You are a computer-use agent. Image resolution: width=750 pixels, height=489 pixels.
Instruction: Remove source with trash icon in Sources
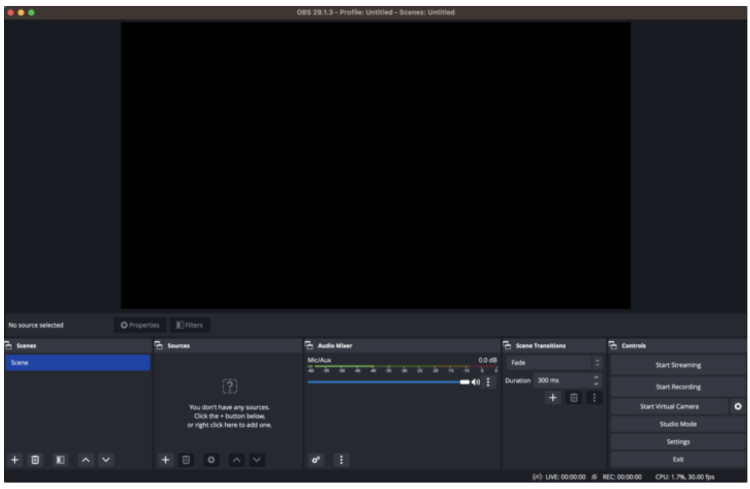[x=186, y=459]
